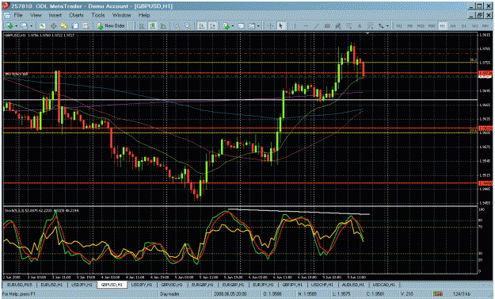This screenshot has height=299, width=495.
Task: Switch to line chart display
Action: [163, 26]
